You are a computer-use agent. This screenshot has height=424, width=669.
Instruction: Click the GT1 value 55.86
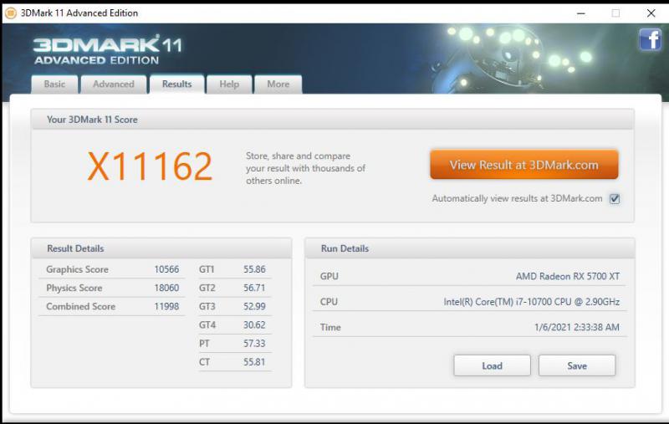[254, 269]
